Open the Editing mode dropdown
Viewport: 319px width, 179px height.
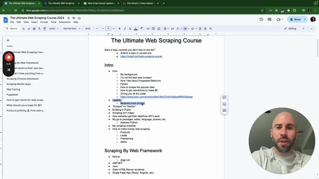coord(294,29)
